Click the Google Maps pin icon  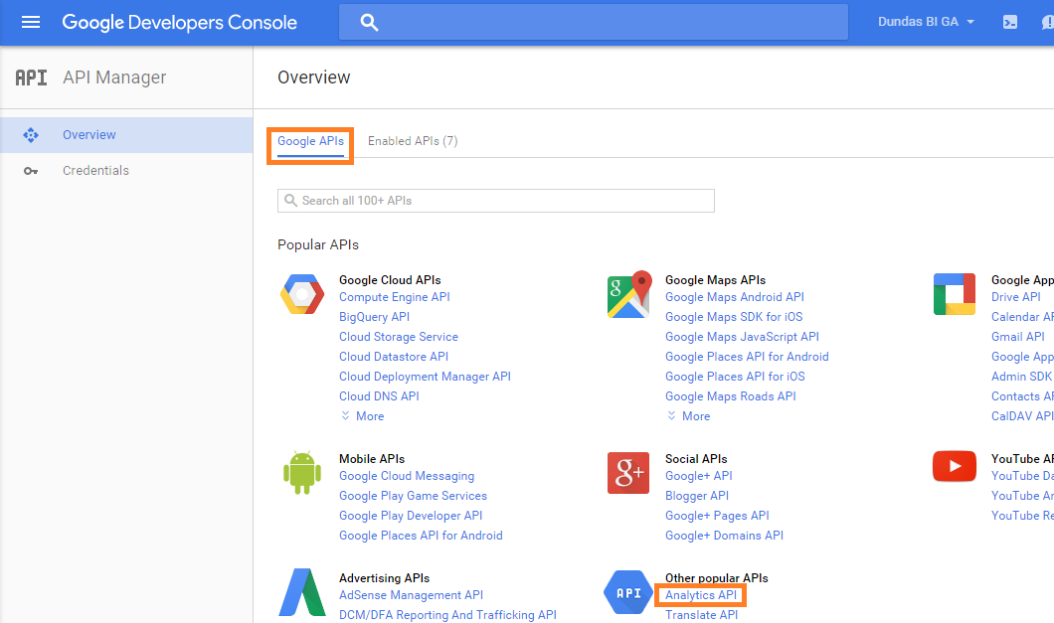628,293
